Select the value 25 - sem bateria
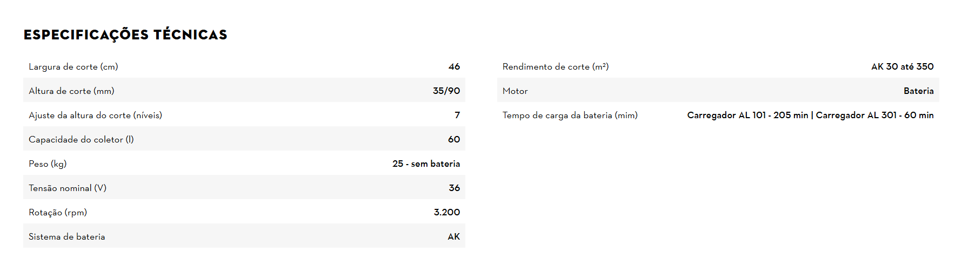 (x=426, y=164)
